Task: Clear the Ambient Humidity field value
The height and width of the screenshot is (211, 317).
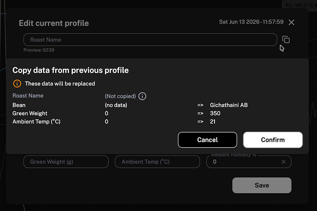Action: point(283,162)
